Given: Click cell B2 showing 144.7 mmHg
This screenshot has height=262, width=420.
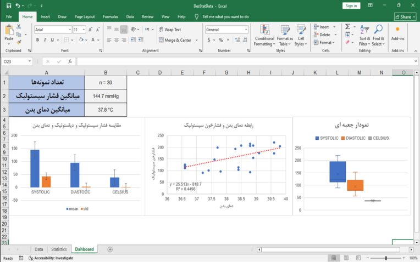Looking at the screenshot, I should click(106, 96).
